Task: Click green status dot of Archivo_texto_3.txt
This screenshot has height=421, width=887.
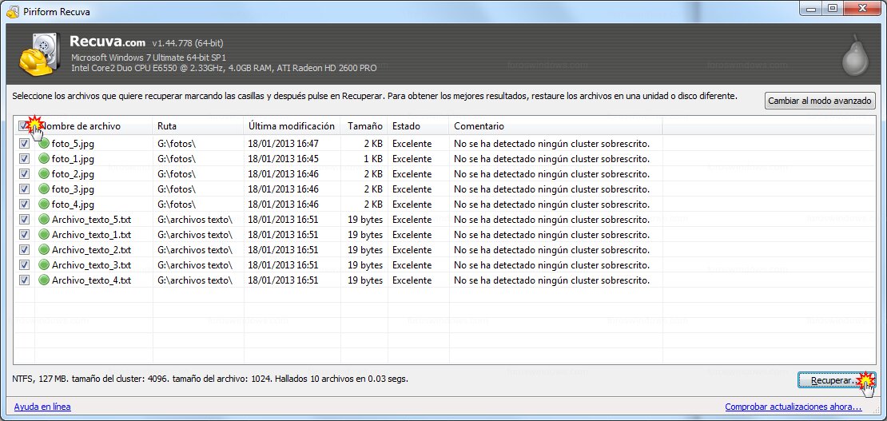Action: [x=44, y=265]
